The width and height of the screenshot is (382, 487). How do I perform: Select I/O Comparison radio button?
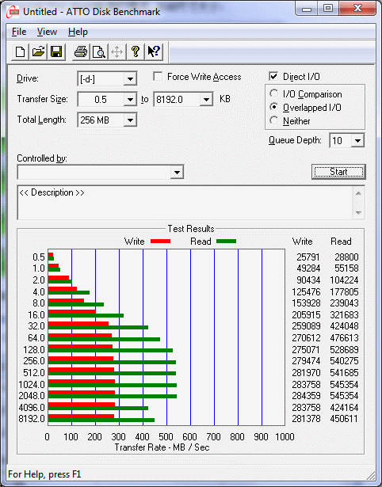pos(274,93)
